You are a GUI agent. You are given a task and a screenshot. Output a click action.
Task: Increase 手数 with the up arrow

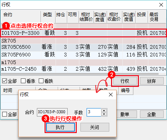[104, 111]
